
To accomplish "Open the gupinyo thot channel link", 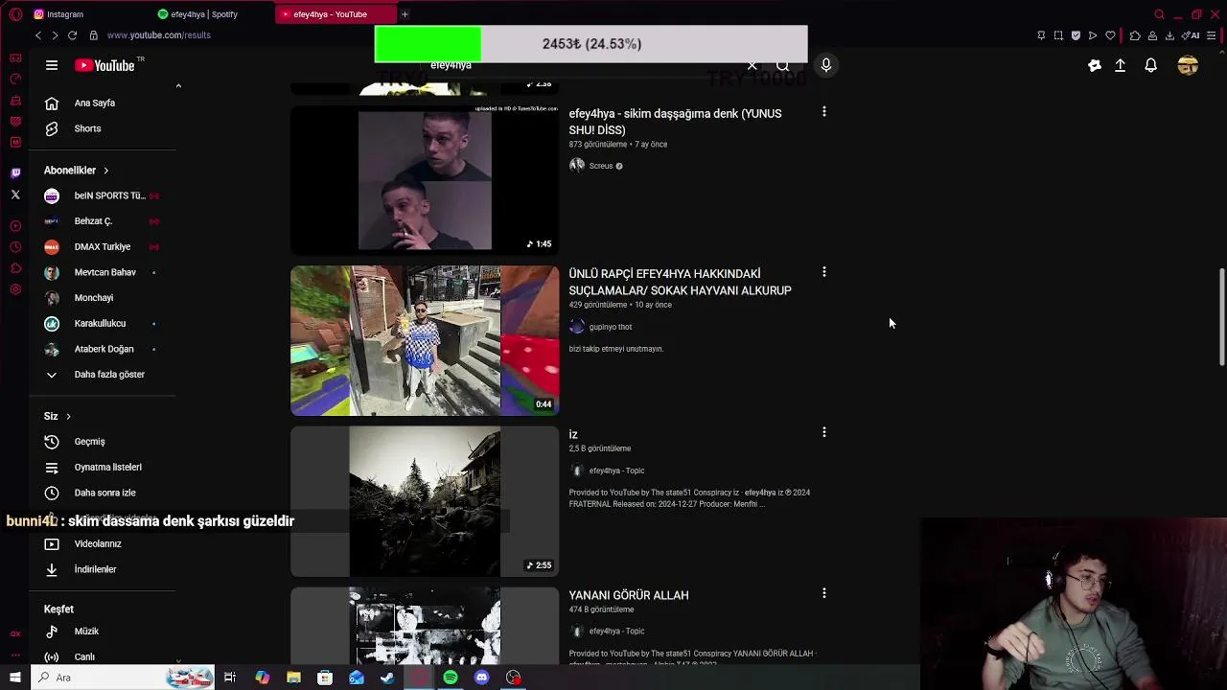I will coord(610,327).
